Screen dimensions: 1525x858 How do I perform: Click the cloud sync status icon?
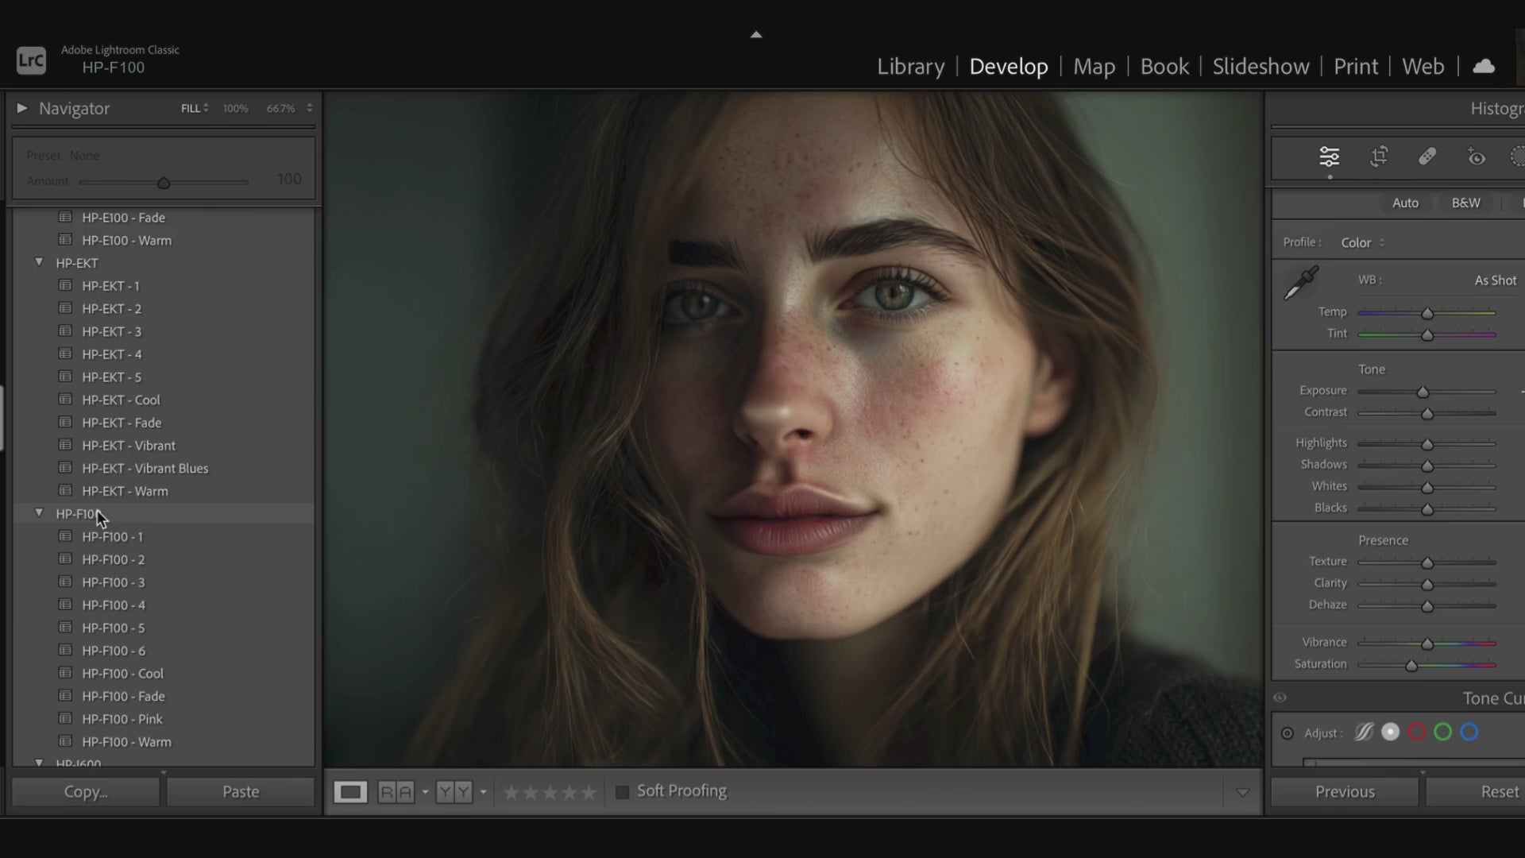pyautogui.click(x=1483, y=67)
